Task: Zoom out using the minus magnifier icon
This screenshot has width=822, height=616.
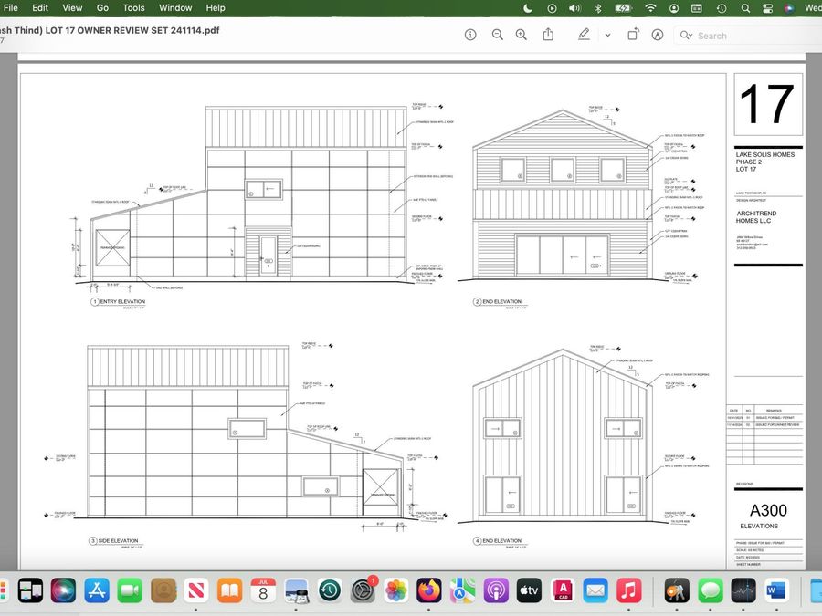Action: point(498,35)
